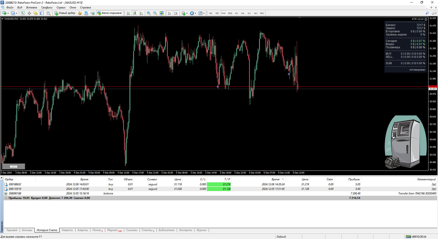The width and height of the screenshot is (438, 239).
Task: Click balance comment Transfer from 7042166
Action: 417,193
